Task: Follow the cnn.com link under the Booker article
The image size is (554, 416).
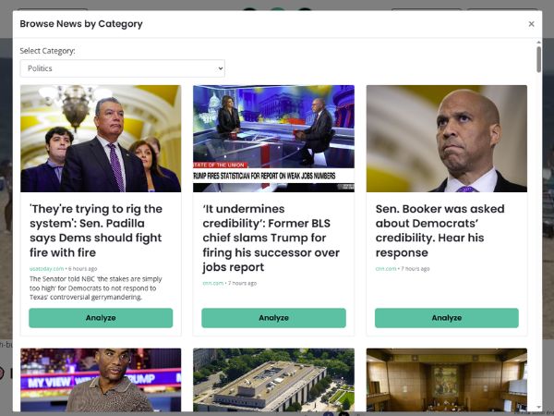Action: (x=386, y=269)
